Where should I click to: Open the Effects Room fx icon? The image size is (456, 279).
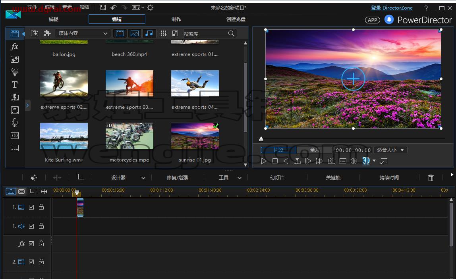pyautogui.click(x=15, y=46)
